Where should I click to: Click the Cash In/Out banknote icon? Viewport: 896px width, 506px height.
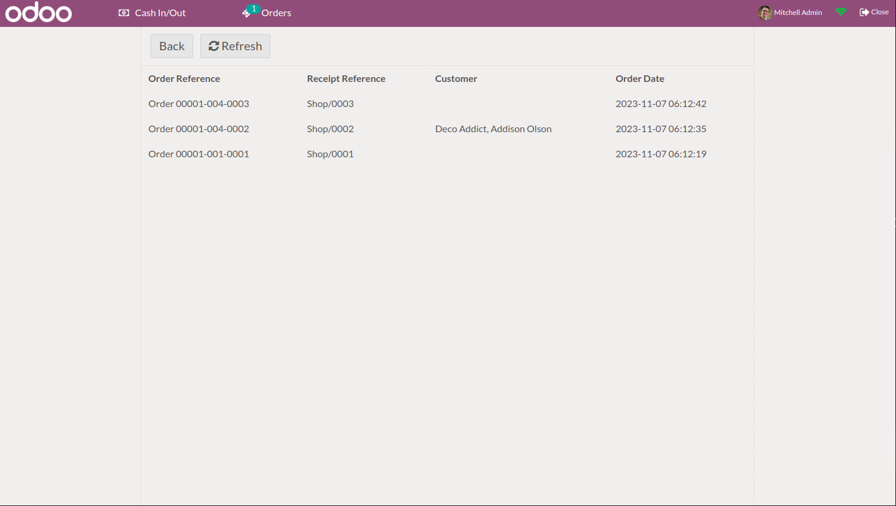click(124, 13)
